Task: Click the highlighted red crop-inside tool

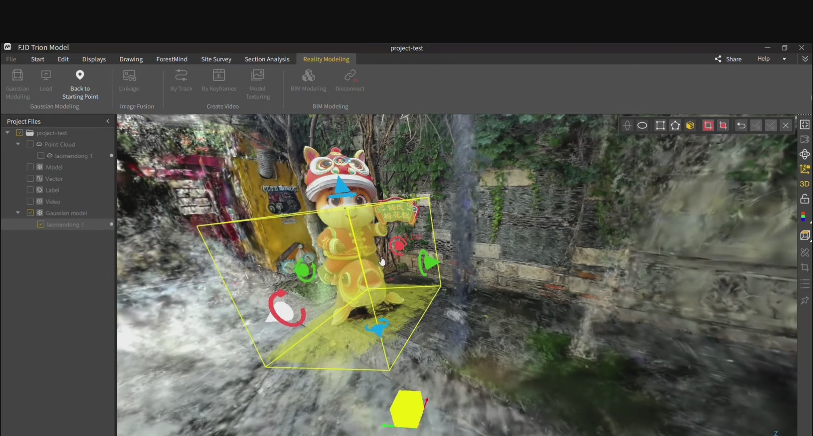Action: [x=708, y=126]
